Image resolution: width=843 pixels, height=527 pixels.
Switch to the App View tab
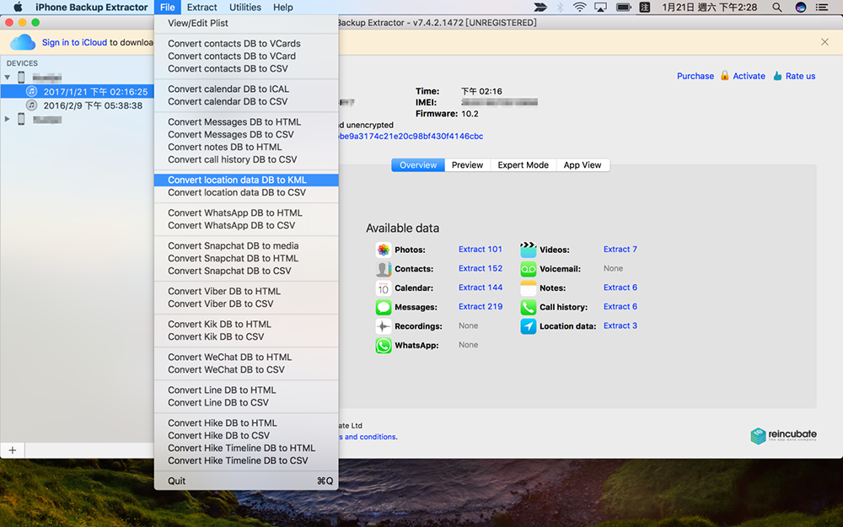[x=583, y=165]
